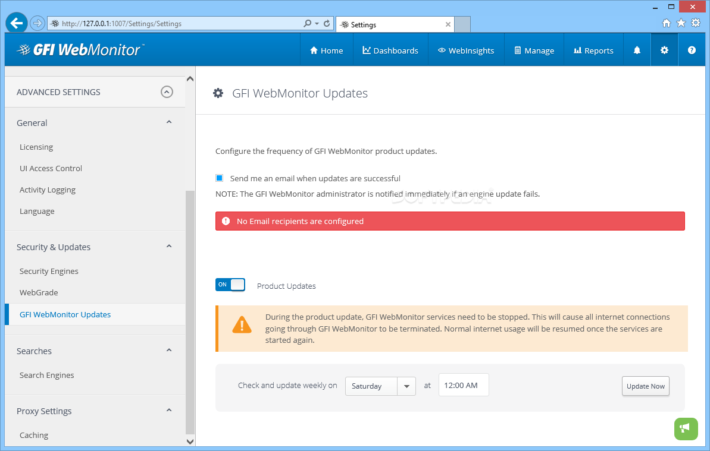The height and width of the screenshot is (451, 710).
Task: Click the GFI WebMonitor logo
Action: 80,50
